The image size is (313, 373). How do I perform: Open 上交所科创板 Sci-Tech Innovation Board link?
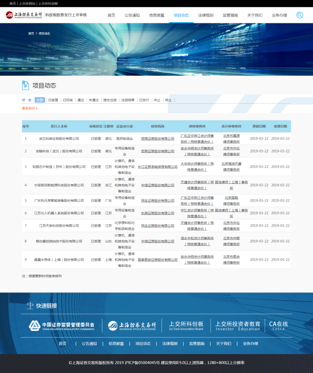tap(186, 326)
